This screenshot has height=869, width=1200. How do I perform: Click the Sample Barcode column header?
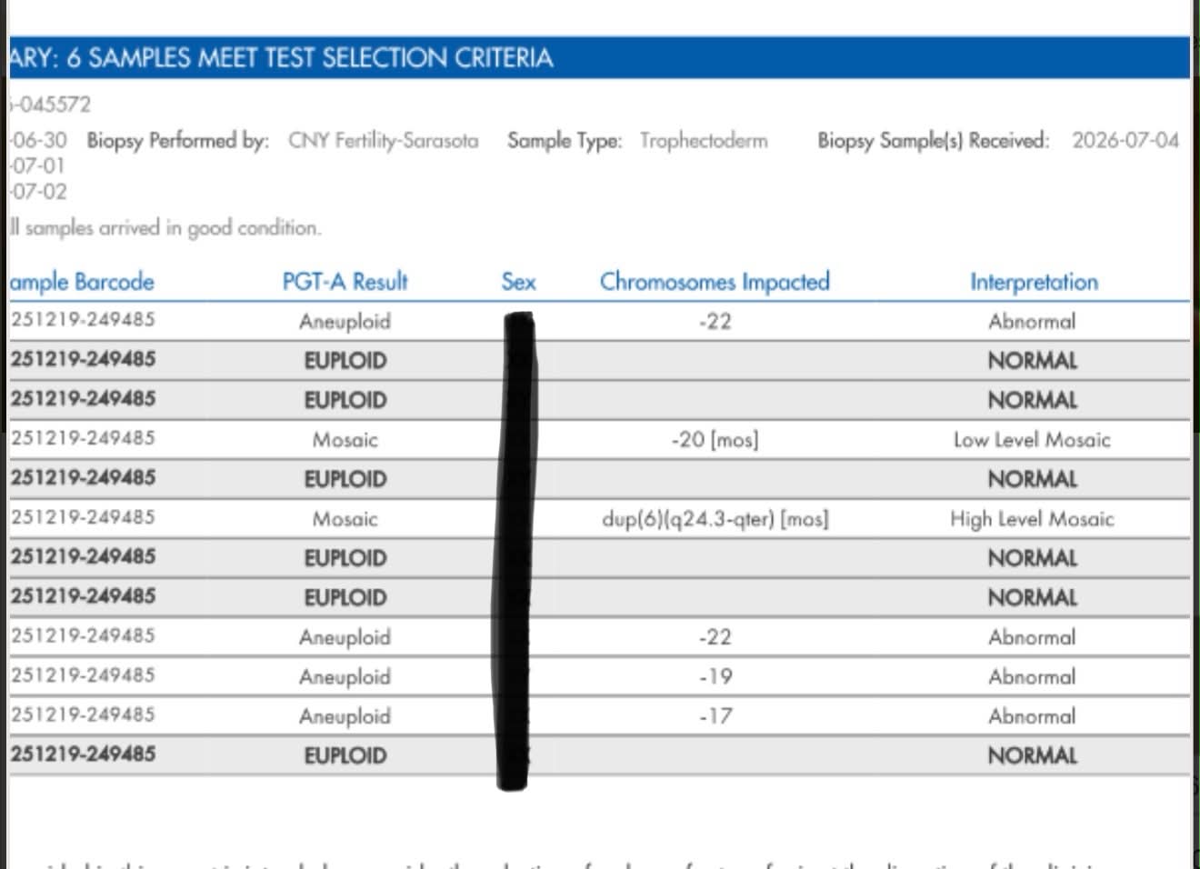82,282
